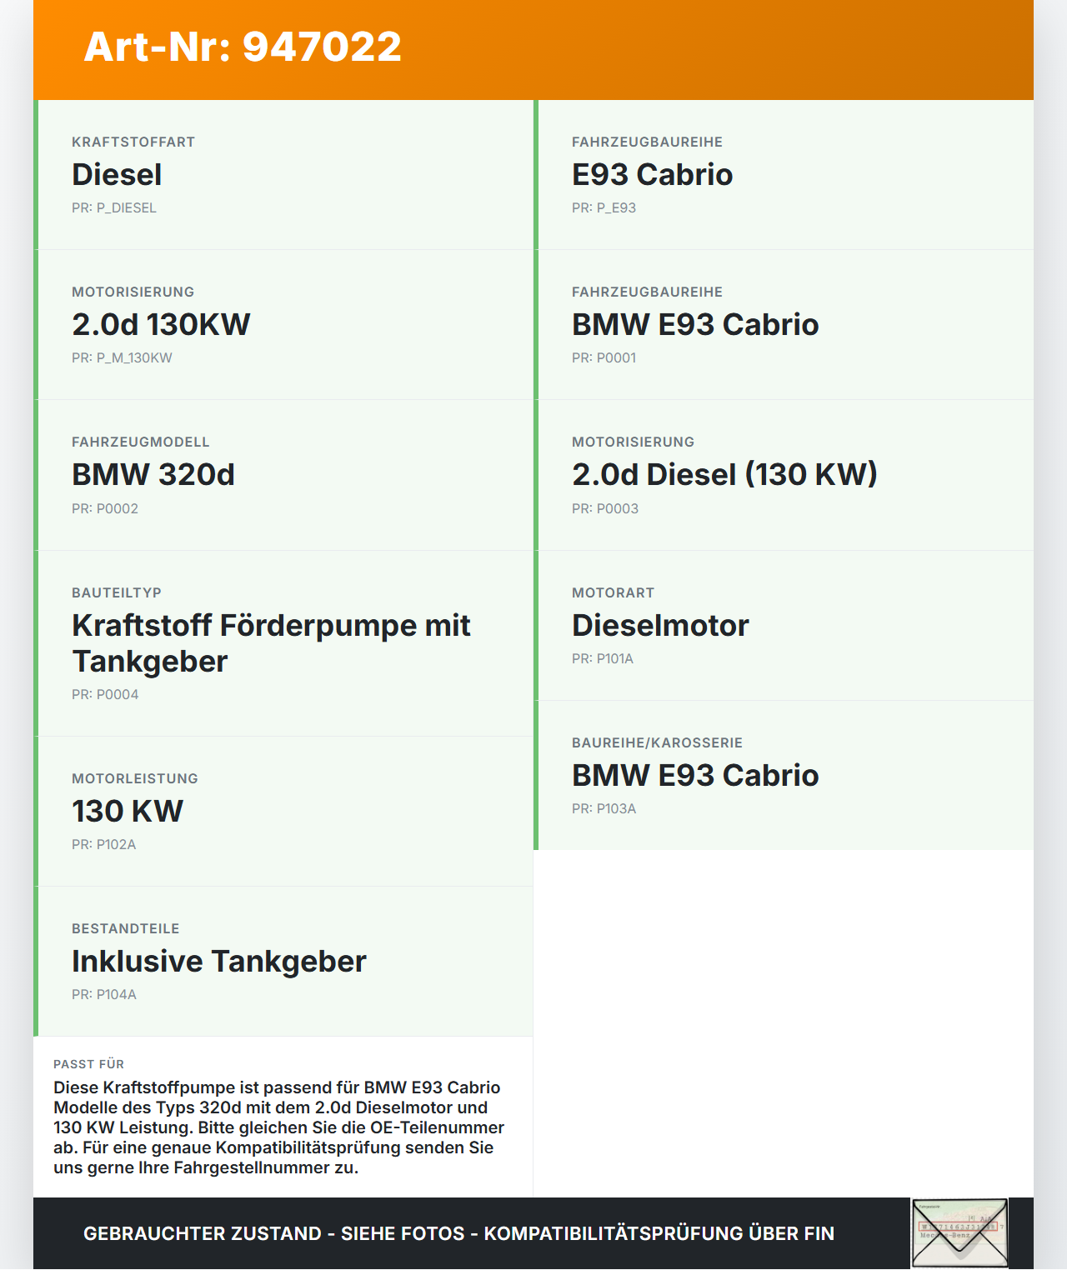Select the value '2.0d Diesel (130 KW)'

(x=724, y=474)
